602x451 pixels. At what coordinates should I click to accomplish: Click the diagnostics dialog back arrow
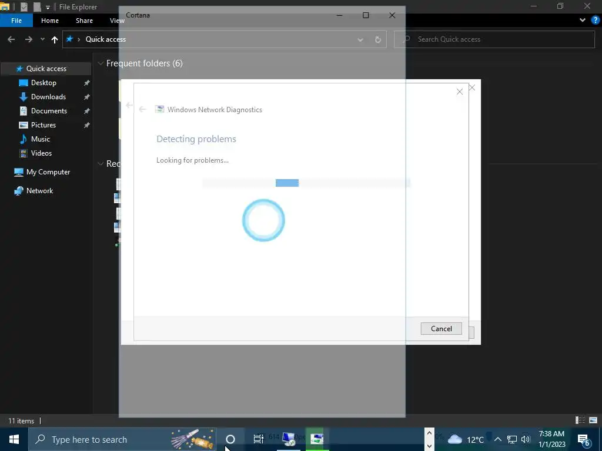click(x=142, y=110)
